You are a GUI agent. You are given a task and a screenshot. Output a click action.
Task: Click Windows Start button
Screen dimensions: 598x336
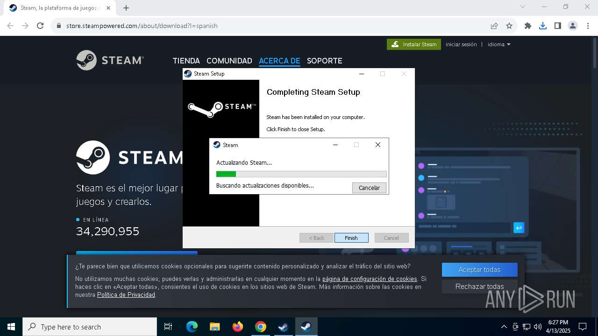(11, 327)
